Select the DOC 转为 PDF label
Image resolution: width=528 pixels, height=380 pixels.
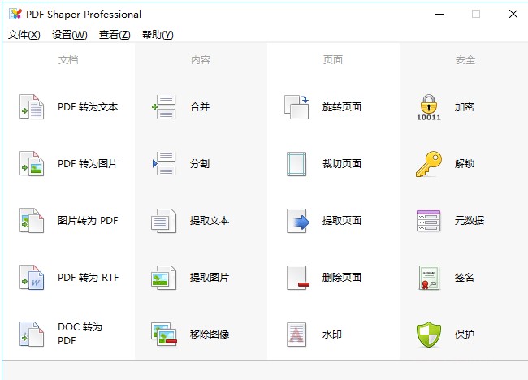pyautogui.click(x=80, y=334)
